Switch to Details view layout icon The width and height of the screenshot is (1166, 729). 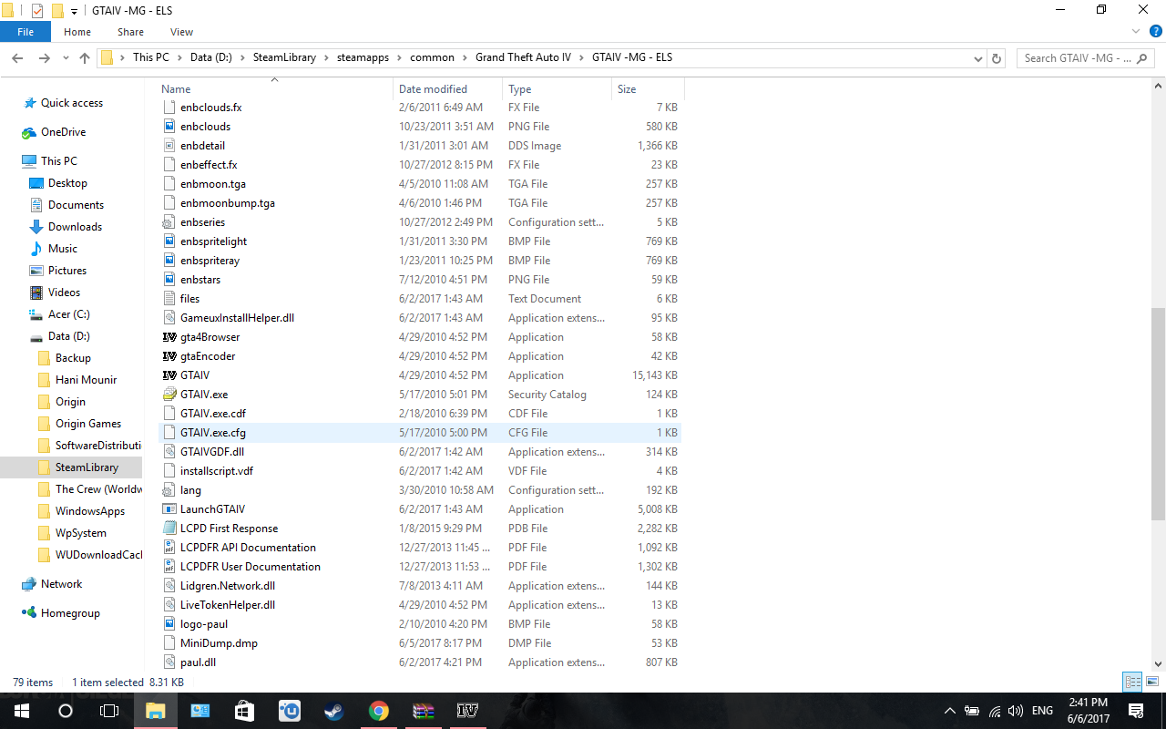point(1133,682)
